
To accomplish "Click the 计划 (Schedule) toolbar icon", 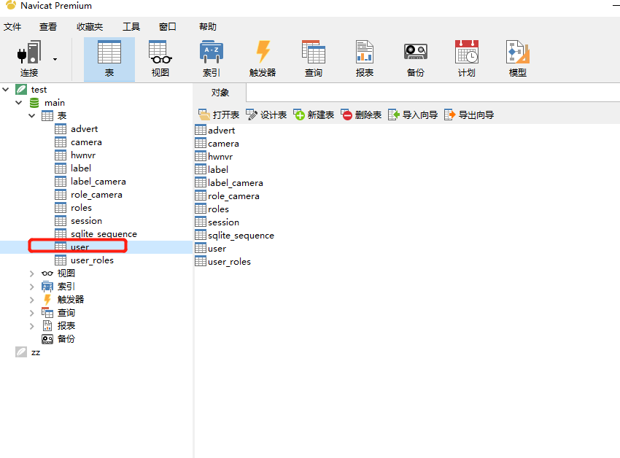I will pyautogui.click(x=466, y=58).
